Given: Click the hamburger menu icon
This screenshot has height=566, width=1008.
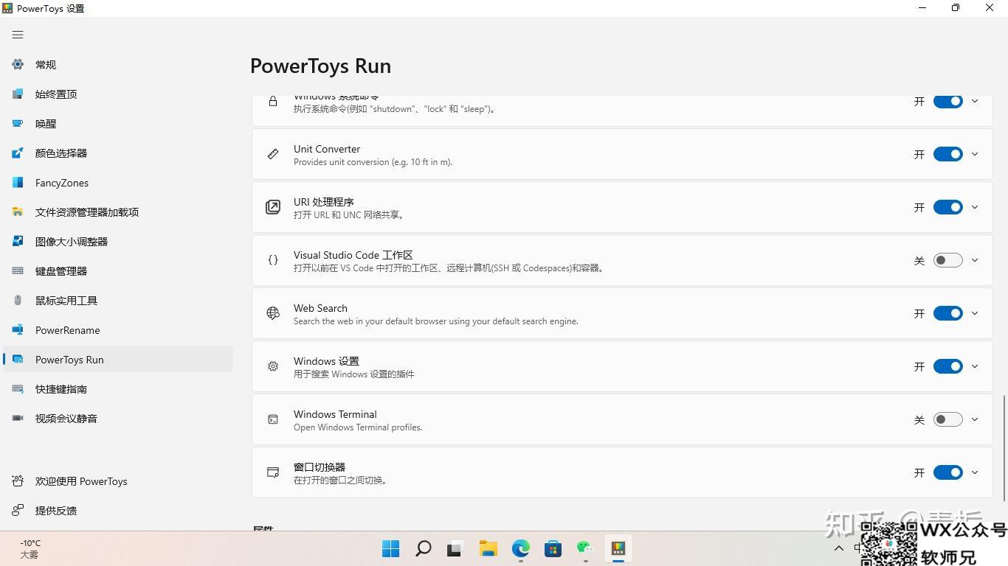Looking at the screenshot, I should [x=18, y=35].
